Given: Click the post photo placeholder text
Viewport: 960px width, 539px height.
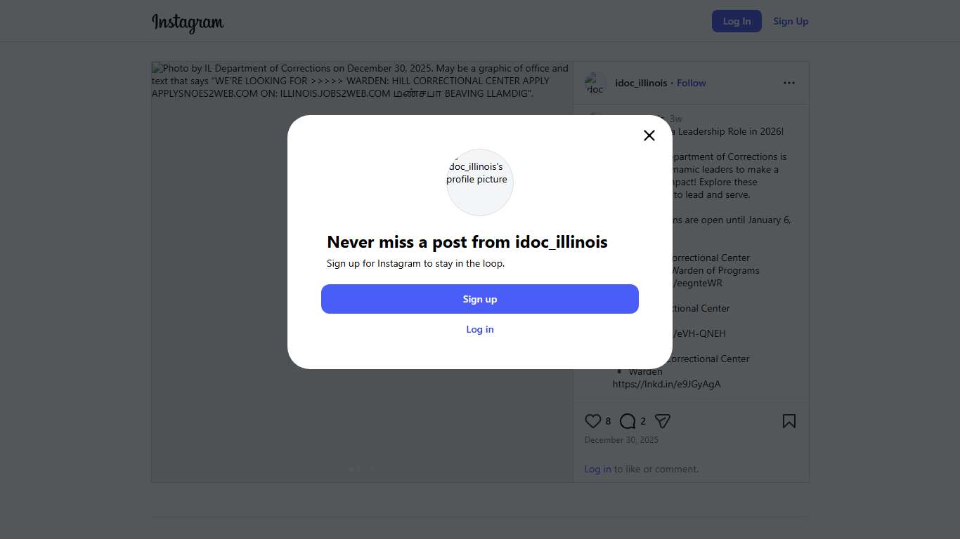Looking at the screenshot, I should [x=360, y=81].
